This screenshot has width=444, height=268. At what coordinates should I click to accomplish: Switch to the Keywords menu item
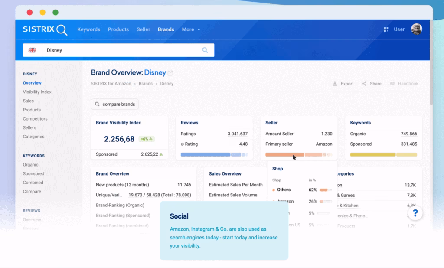point(88,29)
